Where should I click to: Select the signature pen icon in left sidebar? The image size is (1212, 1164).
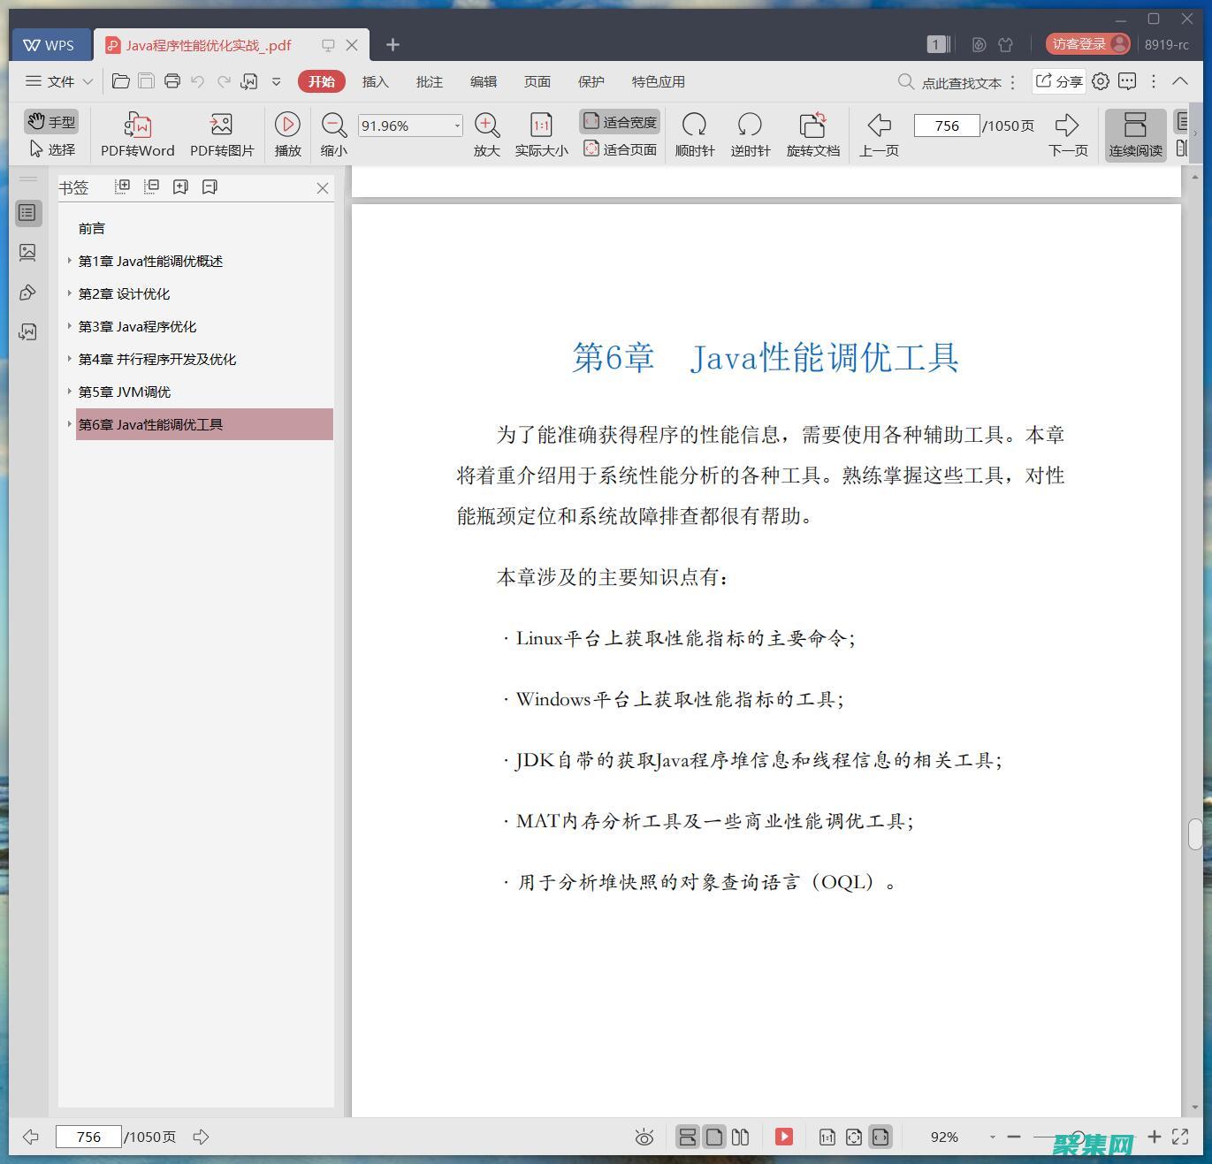pyautogui.click(x=28, y=292)
